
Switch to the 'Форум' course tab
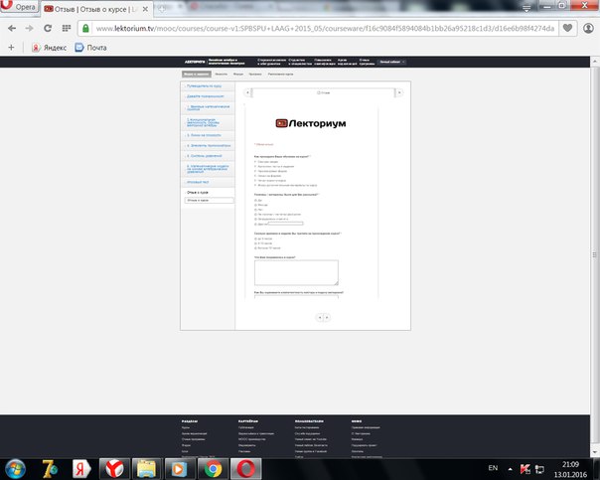[238, 74]
